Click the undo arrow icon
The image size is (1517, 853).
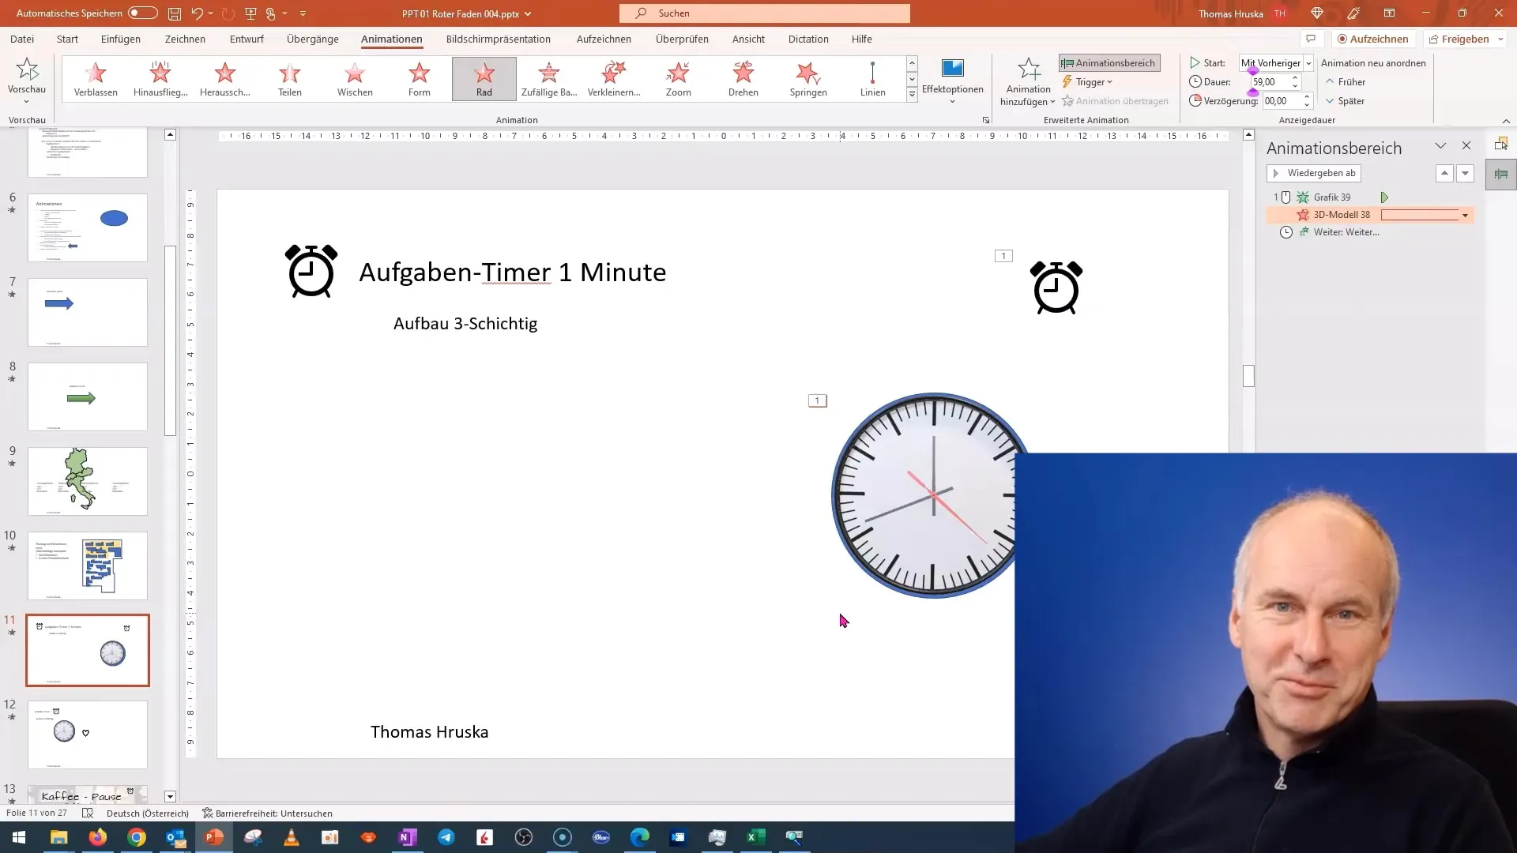click(197, 13)
